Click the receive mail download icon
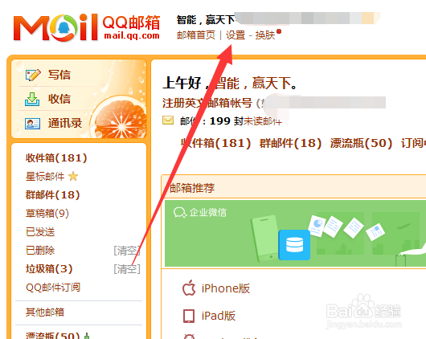Screen dimensions: 426x339 pos(32,99)
